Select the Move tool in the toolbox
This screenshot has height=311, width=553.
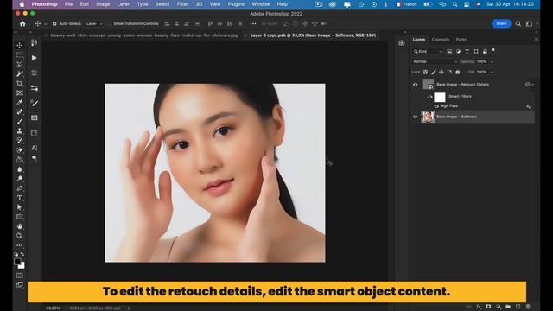tap(20, 45)
